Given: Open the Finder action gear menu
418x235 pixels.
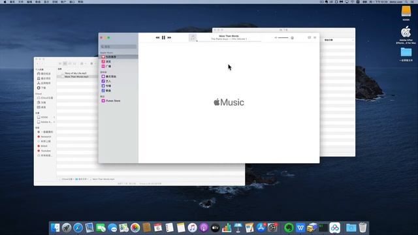Looking at the screenshot, I should [93, 64].
